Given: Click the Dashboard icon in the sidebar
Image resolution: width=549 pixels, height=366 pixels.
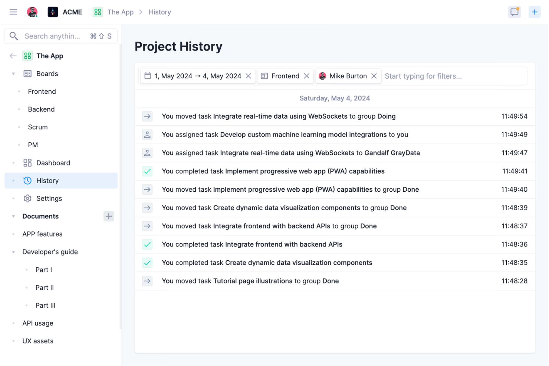Looking at the screenshot, I should pyautogui.click(x=27, y=162).
